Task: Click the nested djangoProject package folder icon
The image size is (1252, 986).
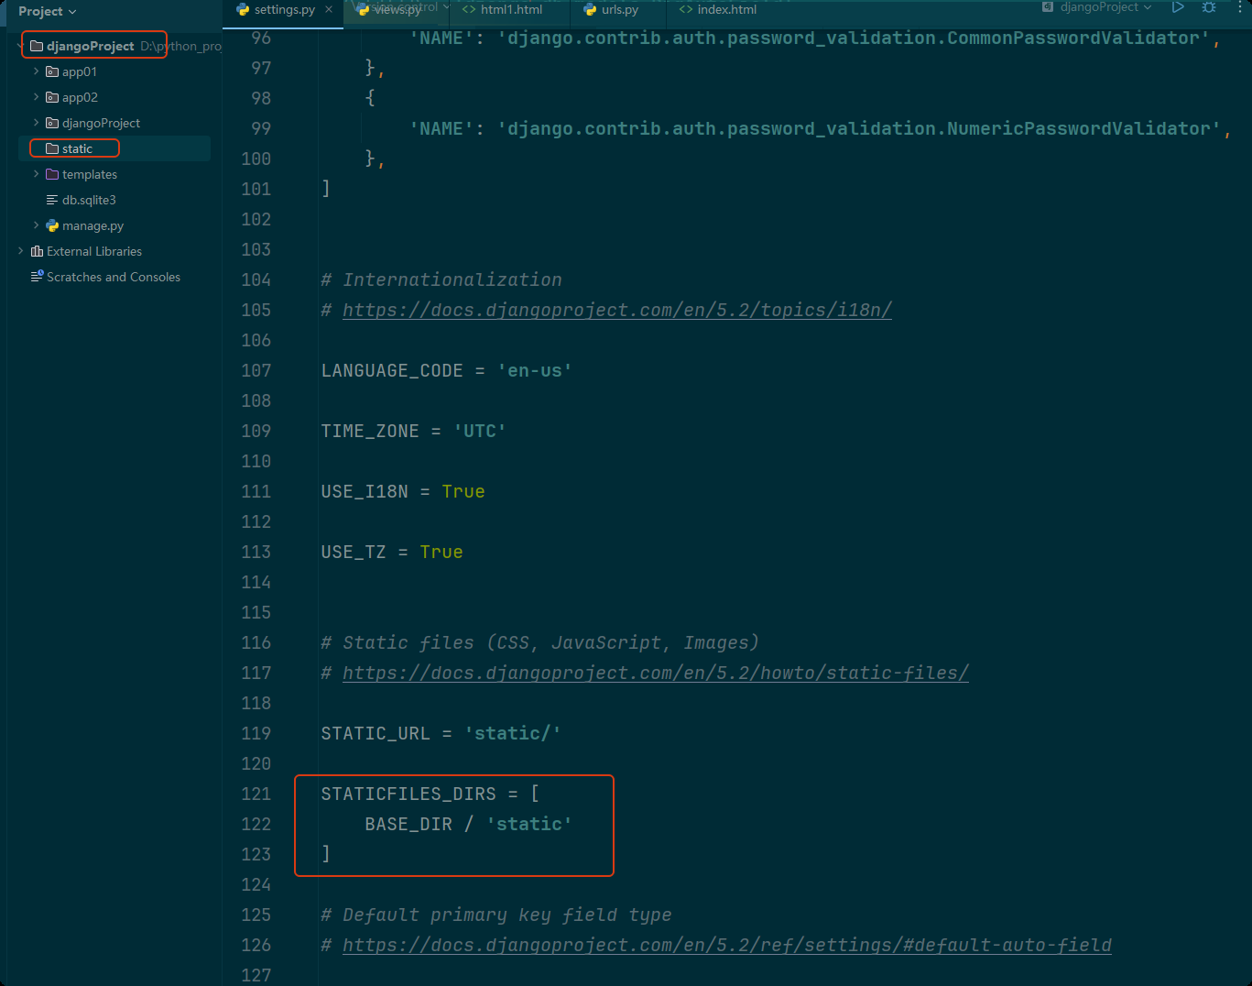Action: click(x=52, y=123)
